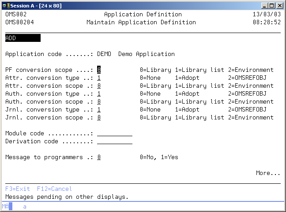Click the PF conversion scope field
The image size is (286, 212).
click(99, 70)
